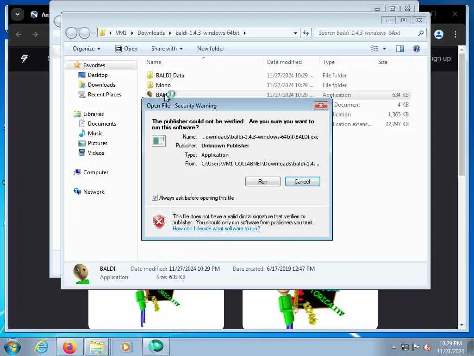Screen dimensions: 474x356
Task: Click the network tray icon
Action: (405, 347)
